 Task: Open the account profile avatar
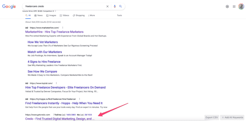[x=241, y=7]
